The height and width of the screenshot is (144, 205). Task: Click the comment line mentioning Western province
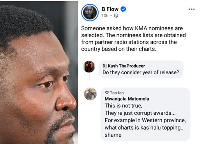[145, 120]
